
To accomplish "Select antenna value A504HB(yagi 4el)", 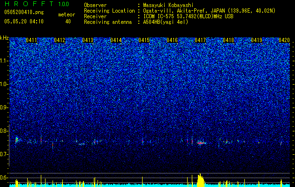I will coord(166,22).
